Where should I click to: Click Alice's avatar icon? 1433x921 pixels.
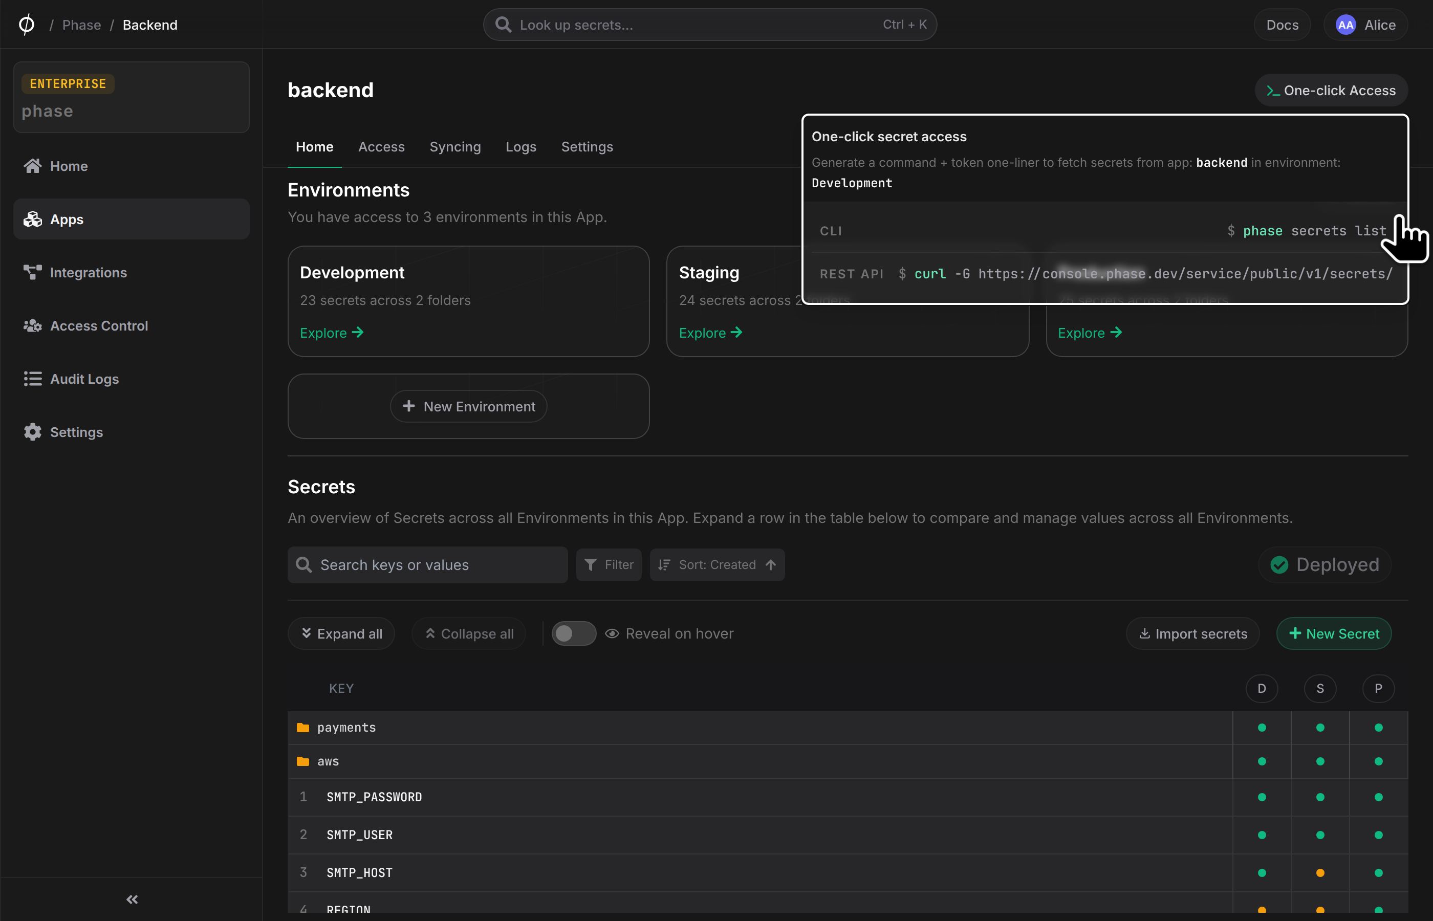pyautogui.click(x=1345, y=25)
